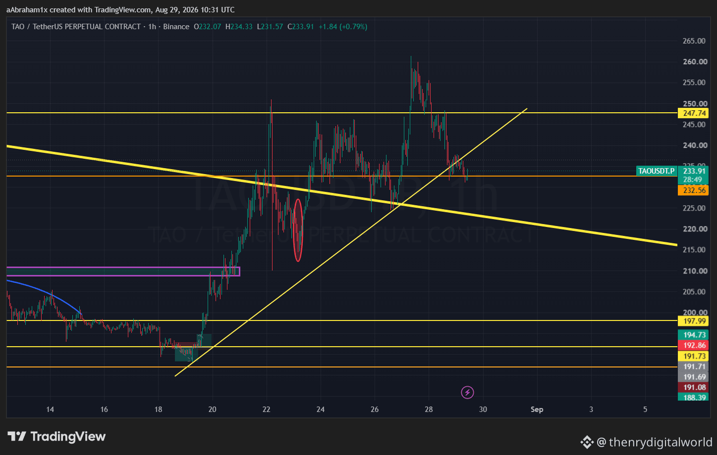Click the dark red 191.08 price label

coord(693,387)
